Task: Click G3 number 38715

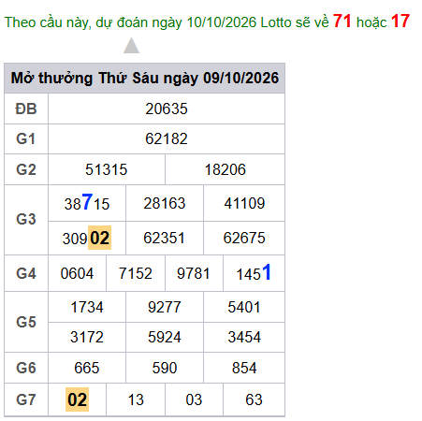Action: (x=87, y=203)
